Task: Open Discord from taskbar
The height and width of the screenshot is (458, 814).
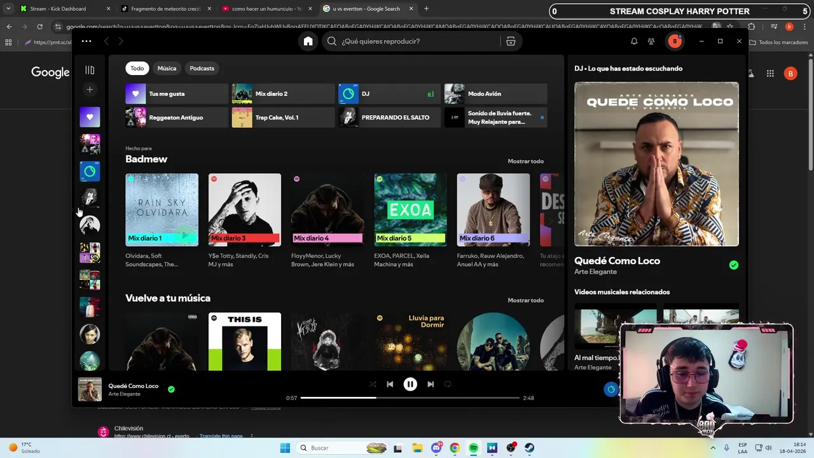Action: pos(436,448)
